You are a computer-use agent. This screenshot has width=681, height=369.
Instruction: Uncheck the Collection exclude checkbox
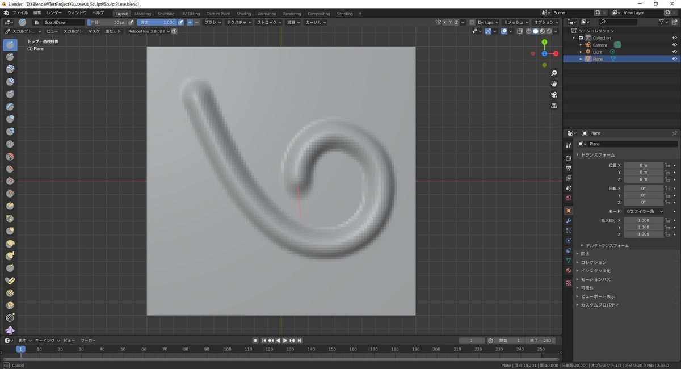[581, 38]
